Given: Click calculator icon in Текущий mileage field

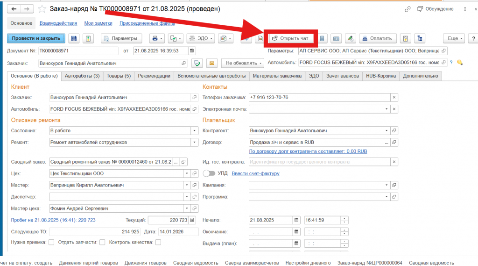Looking at the screenshot, I should tap(192, 220).
